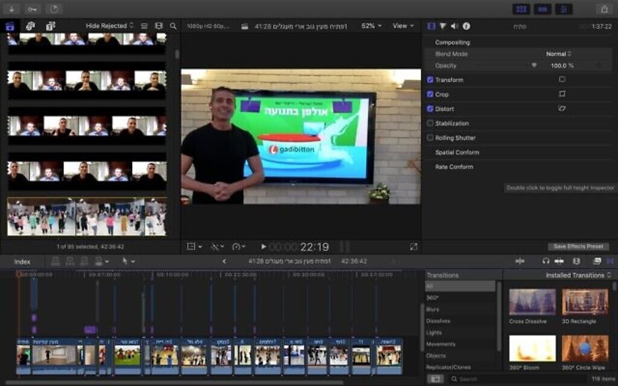Click the browser search magnifier icon
Image resolution: width=618 pixels, height=386 pixels.
[173, 26]
